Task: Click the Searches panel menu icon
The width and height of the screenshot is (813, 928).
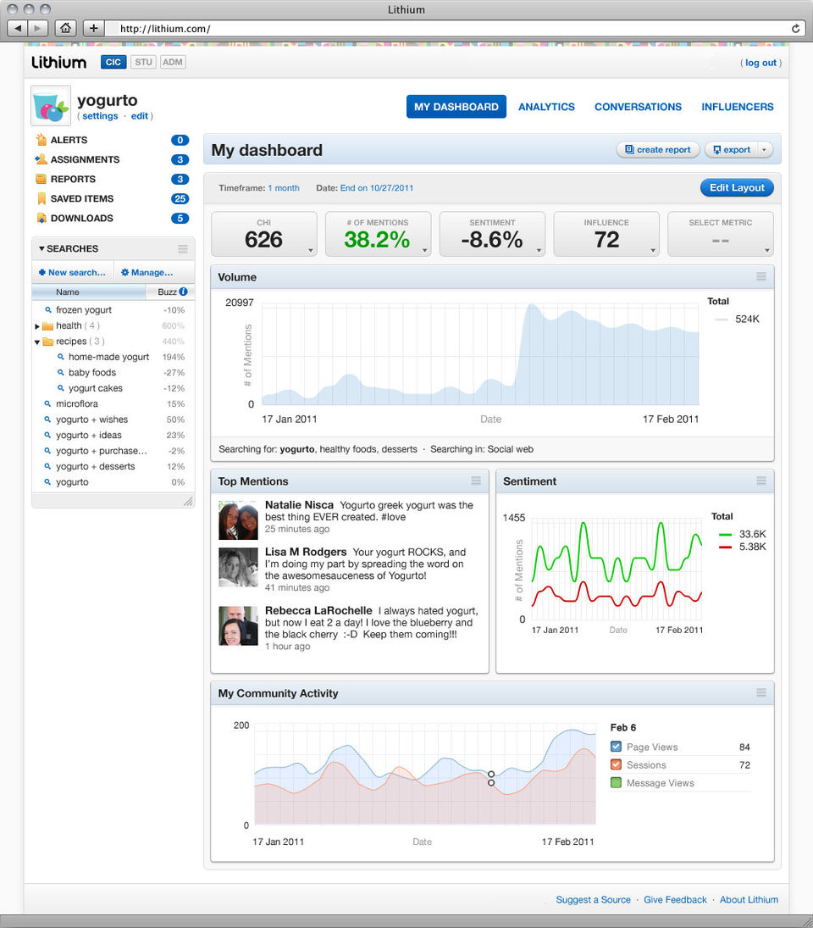Action: coord(183,249)
